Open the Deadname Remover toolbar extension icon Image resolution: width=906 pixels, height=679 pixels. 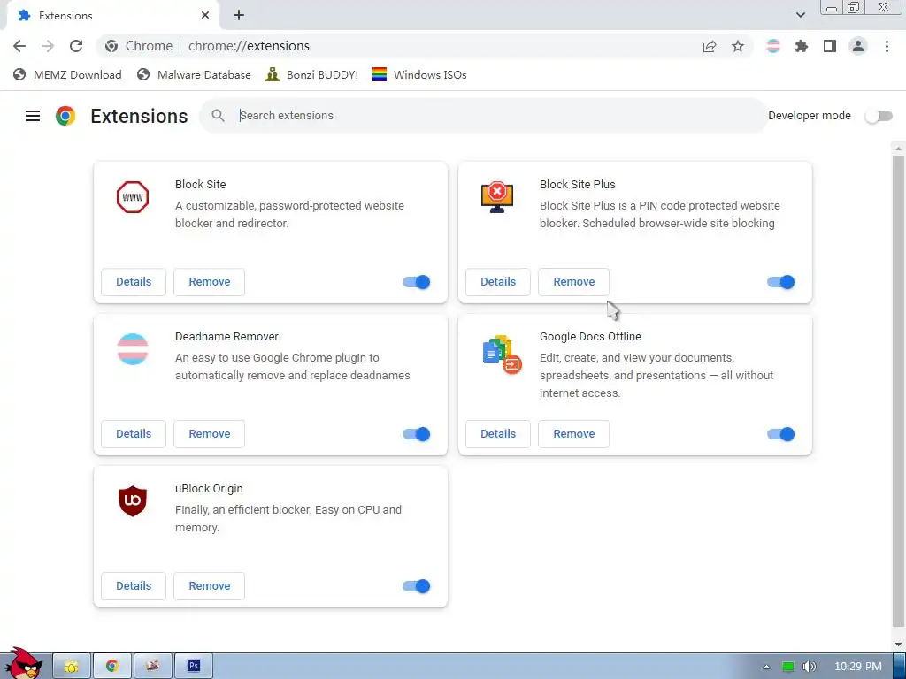click(x=773, y=46)
